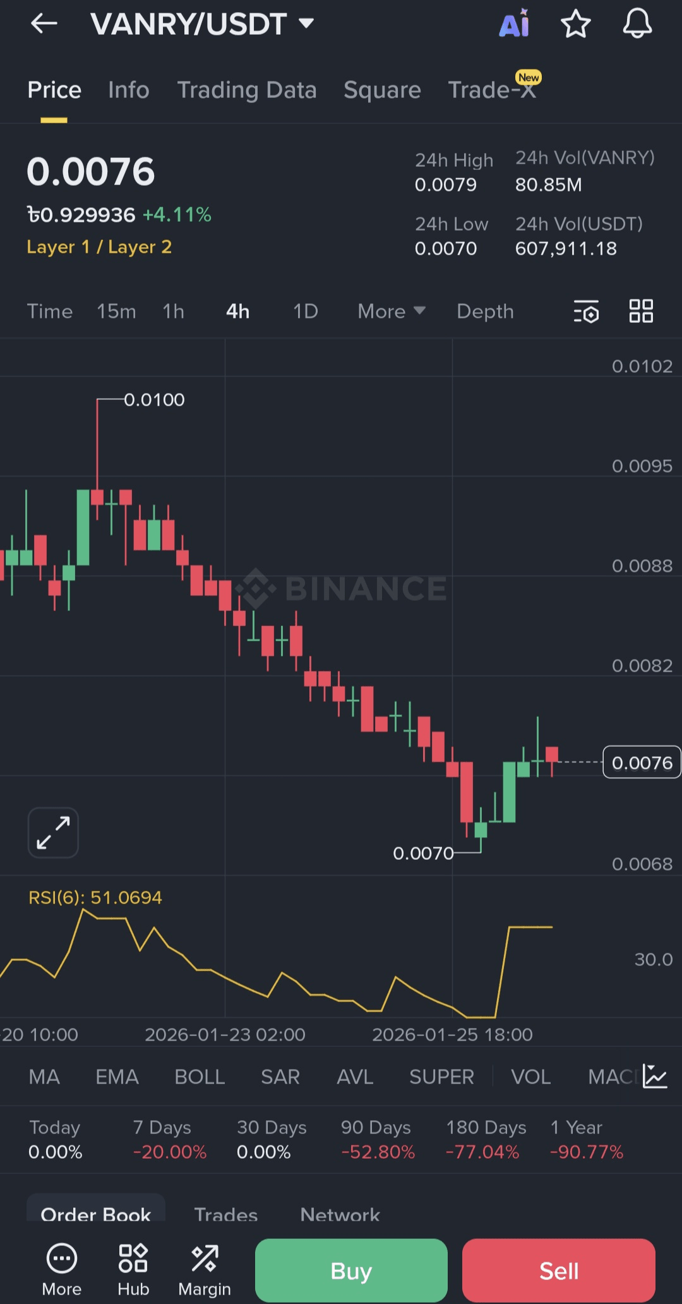Add VANRY/USDT to favorites with the star
The width and height of the screenshot is (682, 1304).
[575, 24]
